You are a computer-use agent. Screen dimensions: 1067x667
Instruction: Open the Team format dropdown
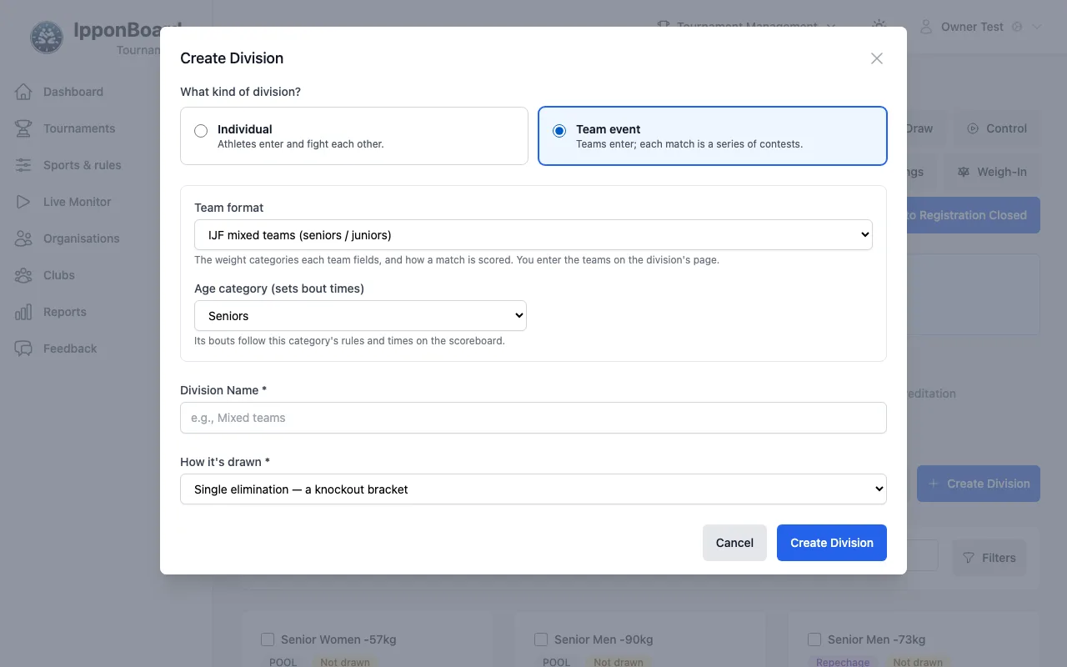coord(533,235)
